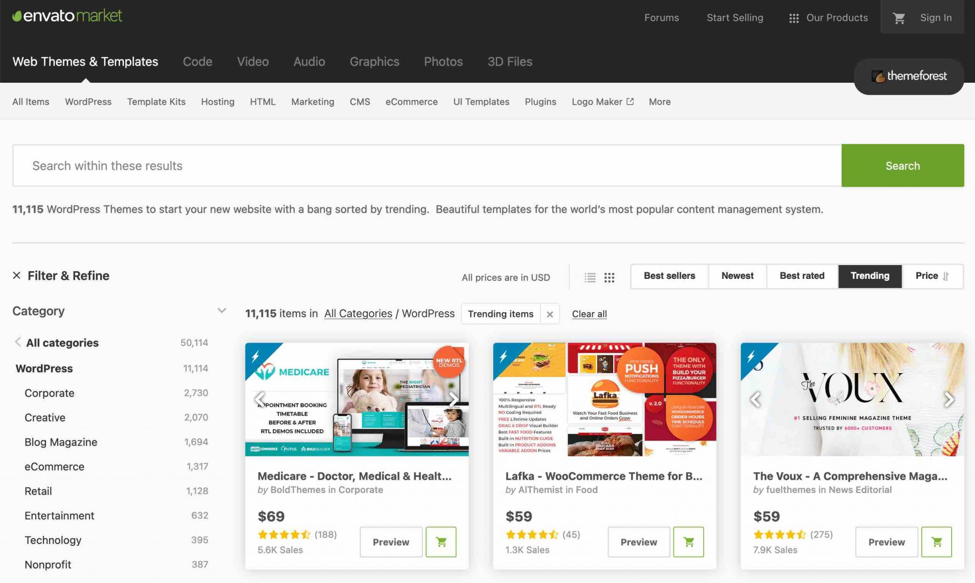Open the shopping cart icon
This screenshot has height=583, width=975.
[899, 17]
